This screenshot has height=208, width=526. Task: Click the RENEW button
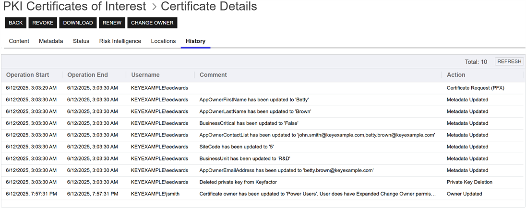(112, 23)
